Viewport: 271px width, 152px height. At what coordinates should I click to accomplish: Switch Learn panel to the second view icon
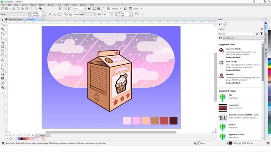pos(225,24)
